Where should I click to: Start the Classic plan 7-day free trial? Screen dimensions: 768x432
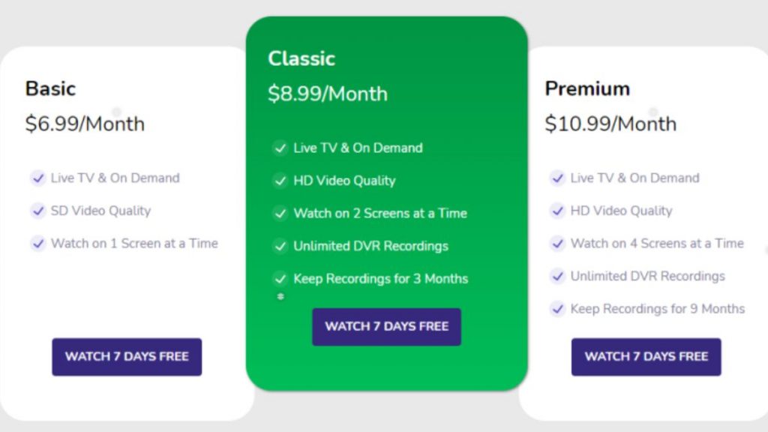386,327
